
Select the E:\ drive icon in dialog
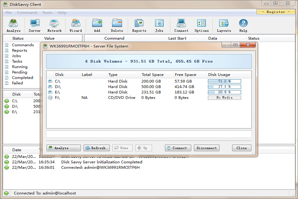[x=50, y=92]
